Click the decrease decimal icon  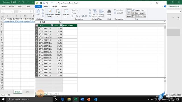tap(86, 16)
